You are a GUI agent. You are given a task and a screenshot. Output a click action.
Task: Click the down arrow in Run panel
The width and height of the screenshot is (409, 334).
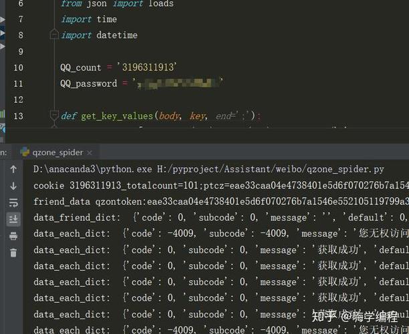tap(13, 186)
